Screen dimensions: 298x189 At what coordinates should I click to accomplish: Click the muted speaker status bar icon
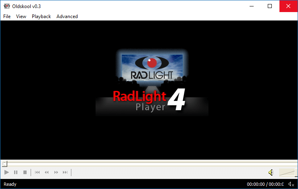(291, 184)
